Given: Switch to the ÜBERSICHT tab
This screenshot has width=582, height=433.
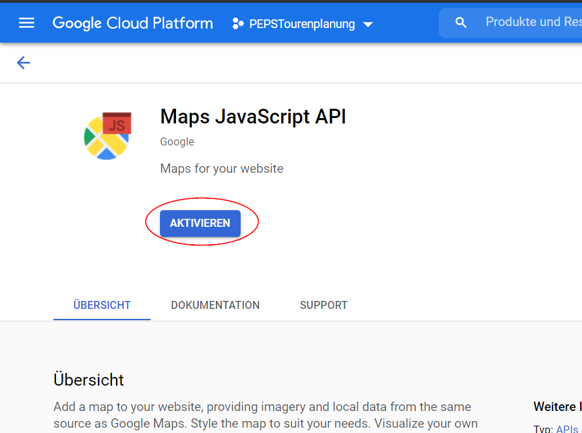Looking at the screenshot, I should tap(102, 305).
